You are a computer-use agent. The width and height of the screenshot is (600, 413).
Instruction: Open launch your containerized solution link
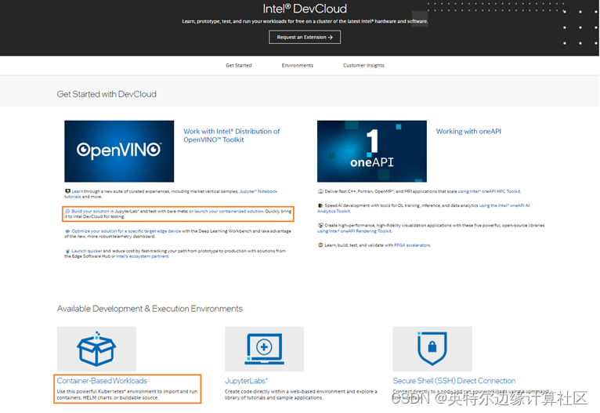click(x=229, y=212)
